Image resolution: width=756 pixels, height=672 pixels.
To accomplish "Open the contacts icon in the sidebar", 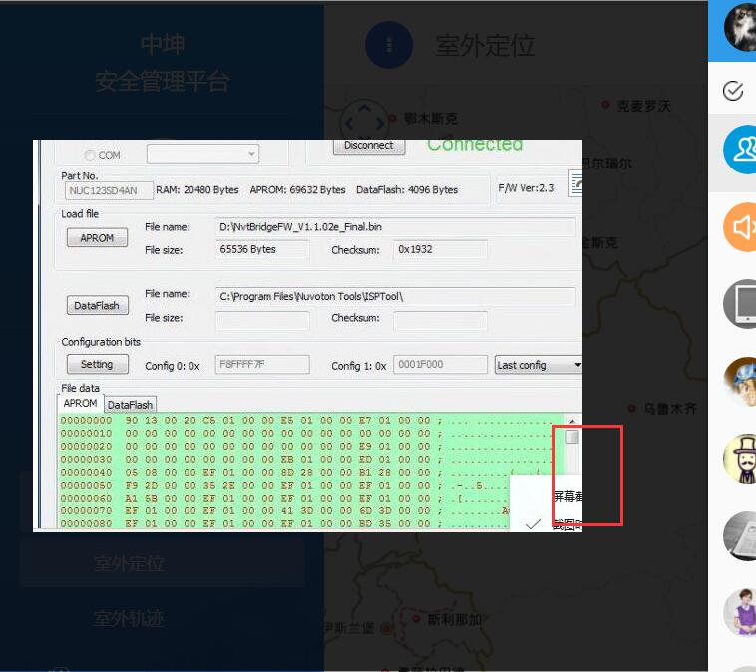I will [x=741, y=150].
